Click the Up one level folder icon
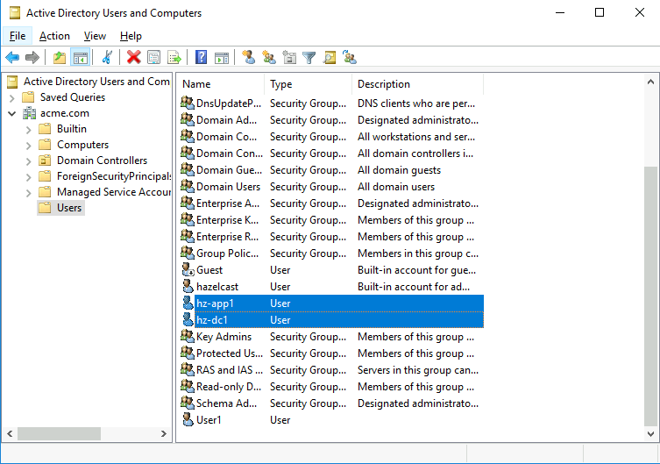The image size is (660, 464). point(60,58)
